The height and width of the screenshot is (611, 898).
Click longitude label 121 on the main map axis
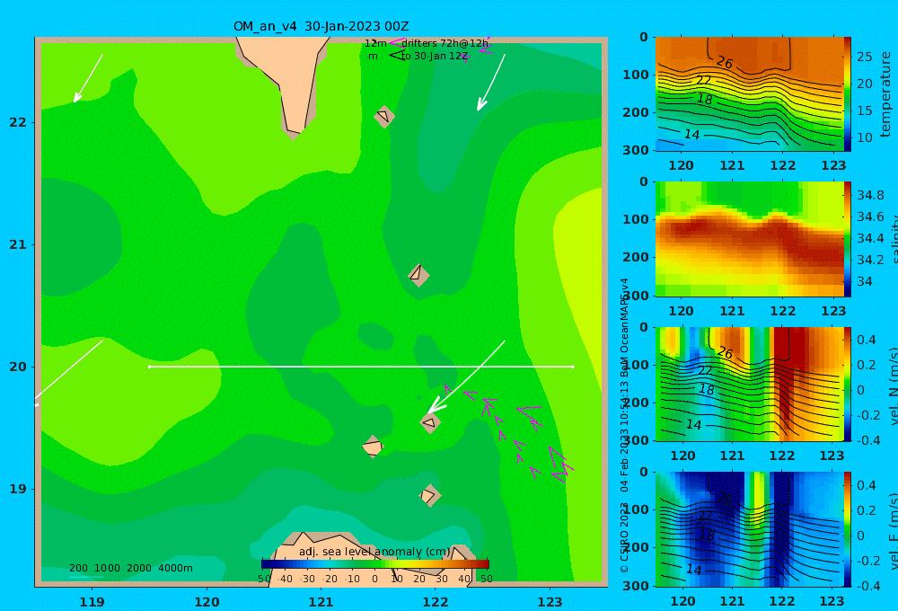[321, 602]
